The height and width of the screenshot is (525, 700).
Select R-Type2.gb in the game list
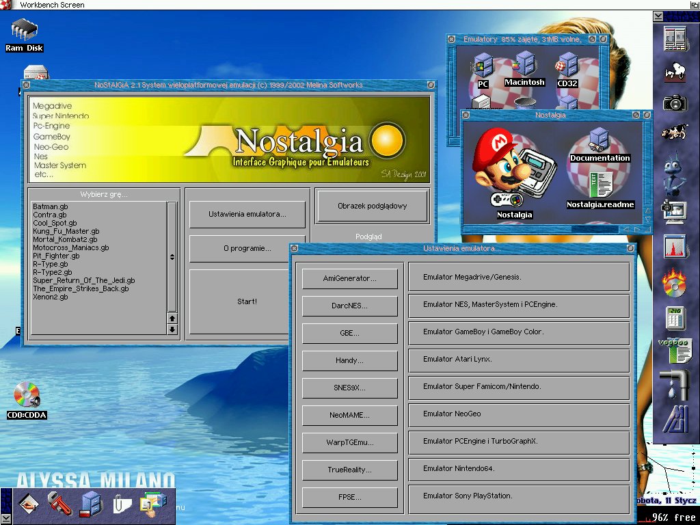[98, 272]
